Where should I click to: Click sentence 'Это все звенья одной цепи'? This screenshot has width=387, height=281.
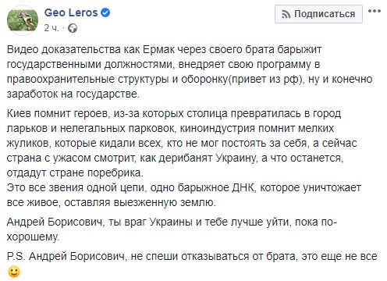click(x=184, y=195)
